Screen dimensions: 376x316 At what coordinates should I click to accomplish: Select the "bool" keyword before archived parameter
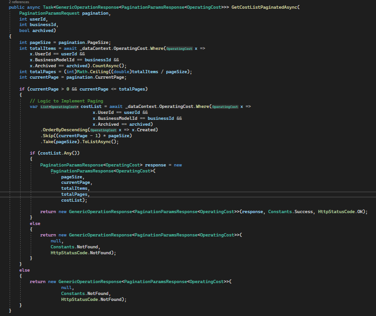coord(24,31)
